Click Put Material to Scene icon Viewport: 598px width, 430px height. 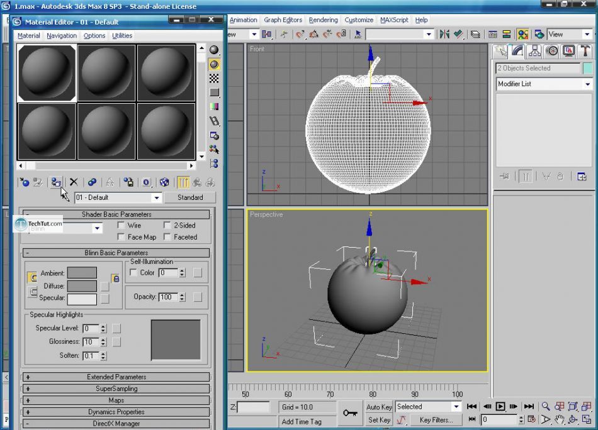[x=38, y=182]
